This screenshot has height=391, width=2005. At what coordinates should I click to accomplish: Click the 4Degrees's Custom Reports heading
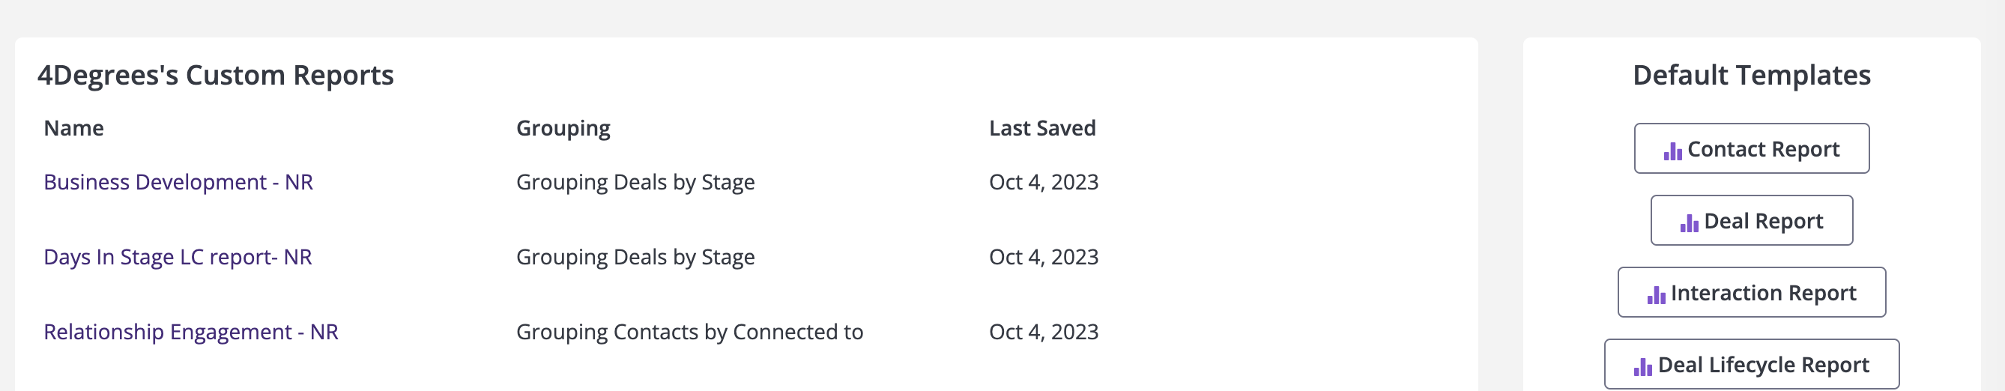pyautogui.click(x=216, y=76)
